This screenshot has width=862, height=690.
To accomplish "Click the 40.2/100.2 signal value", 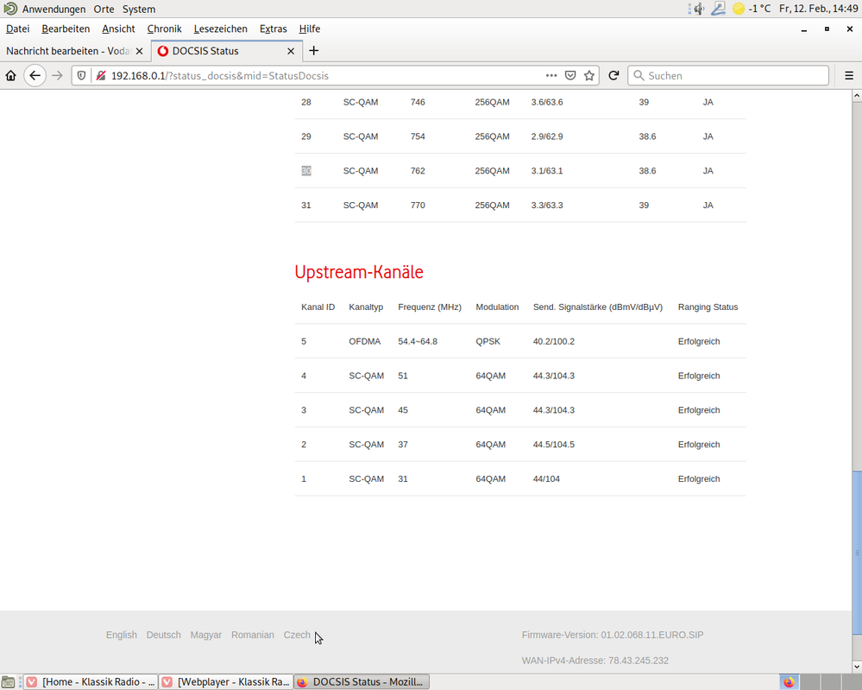I will [554, 342].
